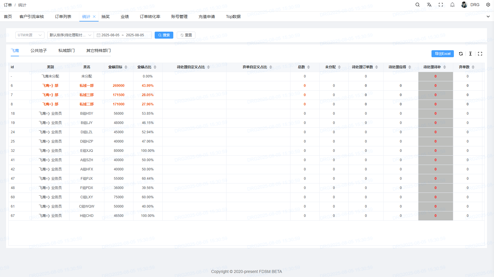Refresh the table with reload icon
494x277 pixels.
pyautogui.click(x=461, y=54)
